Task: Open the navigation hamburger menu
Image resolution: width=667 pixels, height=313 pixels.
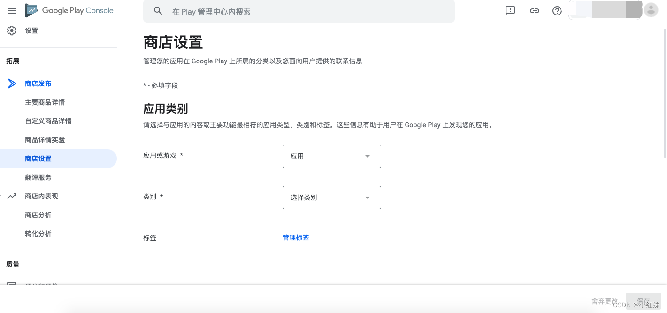Action: tap(12, 11)
